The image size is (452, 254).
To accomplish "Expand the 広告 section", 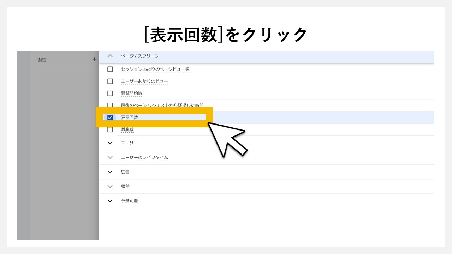I will 110,172.
